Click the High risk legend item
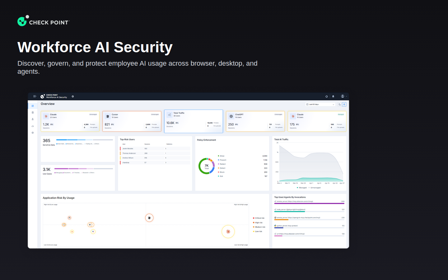Image resolution: width=448 pixels, height=280 pixels. point(258,223)
